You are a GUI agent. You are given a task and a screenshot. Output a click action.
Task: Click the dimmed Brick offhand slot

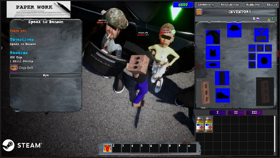pos(265,91)
